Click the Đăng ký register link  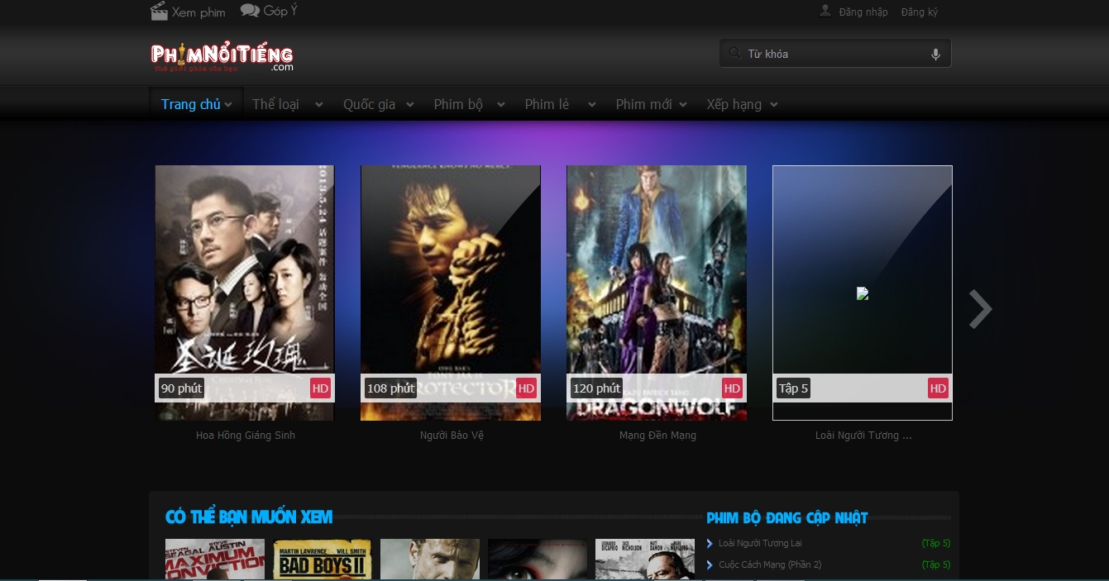tap(920, 12)
